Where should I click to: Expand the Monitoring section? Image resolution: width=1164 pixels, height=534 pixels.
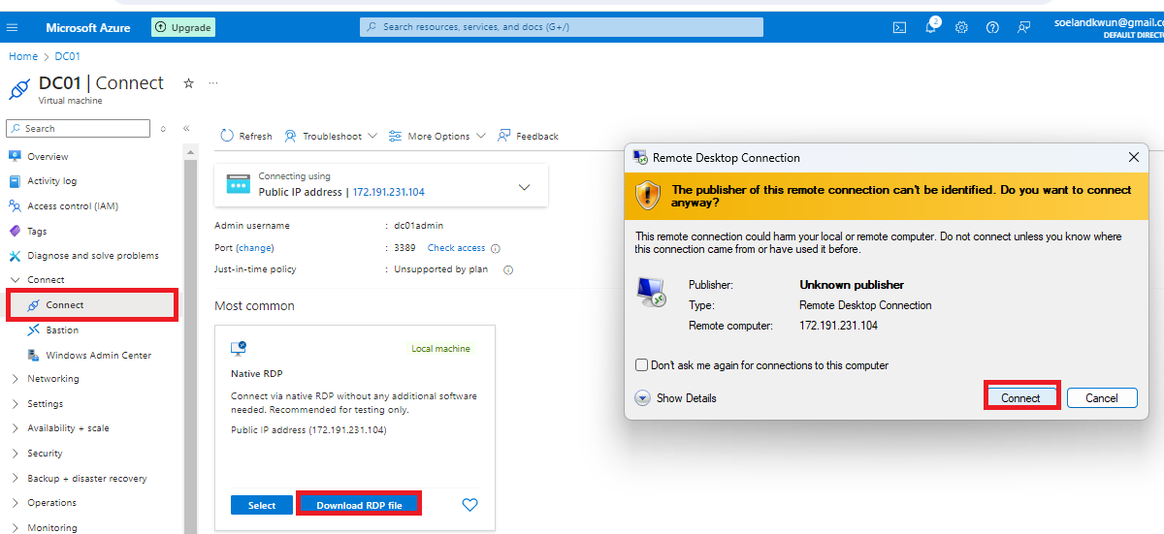coord(15,528)
